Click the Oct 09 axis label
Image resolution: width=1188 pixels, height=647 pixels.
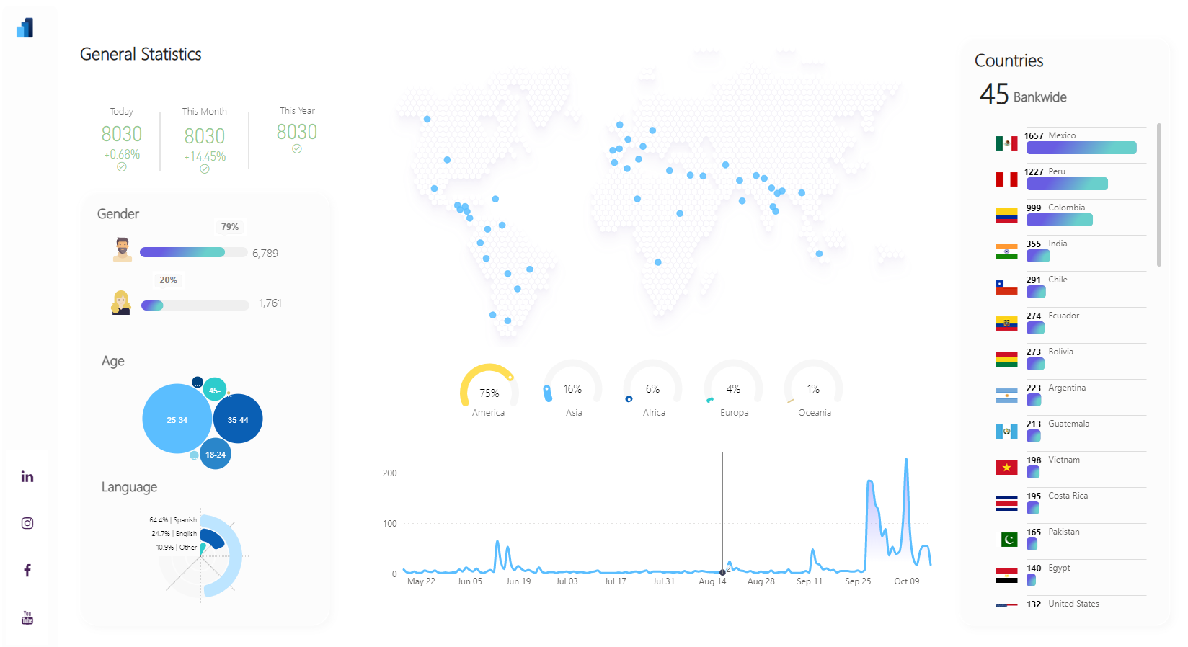point(906,581)
